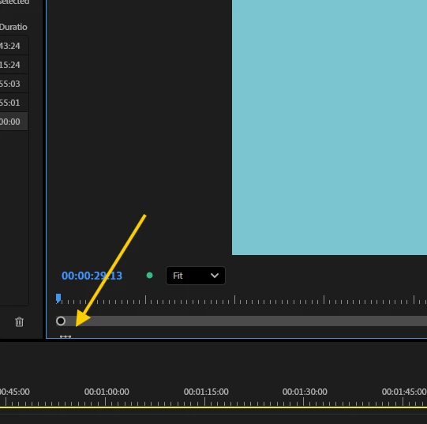This screenshot has height=424, width=427.
Task: Click the light blue video preview frame
Action: (329, 127)
